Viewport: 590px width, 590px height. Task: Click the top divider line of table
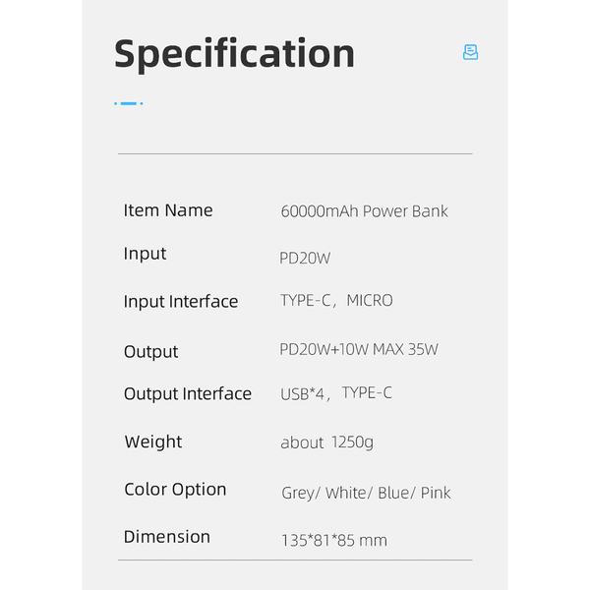(x=295, y=153)
